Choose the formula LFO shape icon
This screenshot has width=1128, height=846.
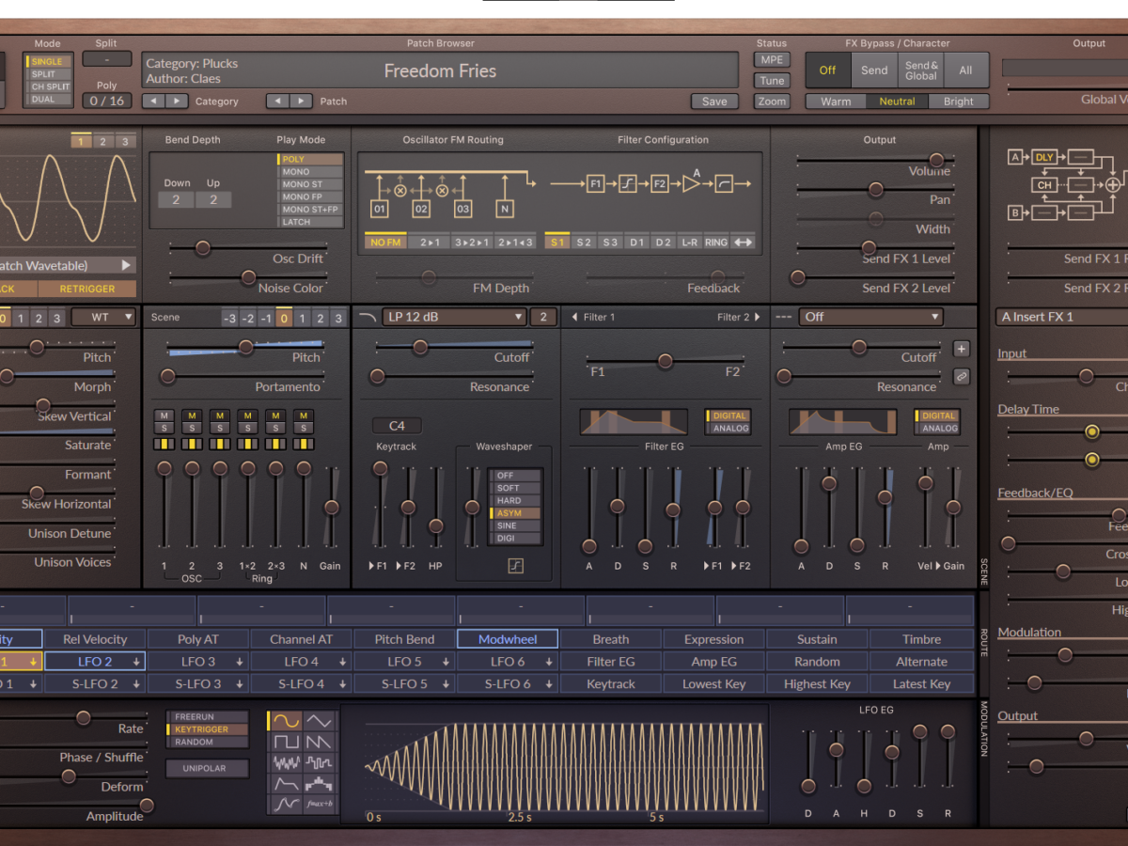pos(319,805)
